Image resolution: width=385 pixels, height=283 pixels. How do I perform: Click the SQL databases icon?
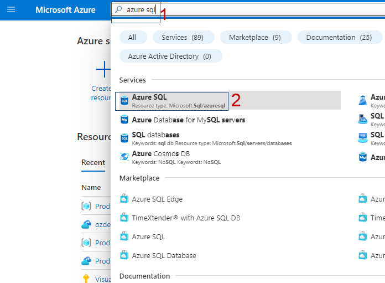tap(124, 138)
